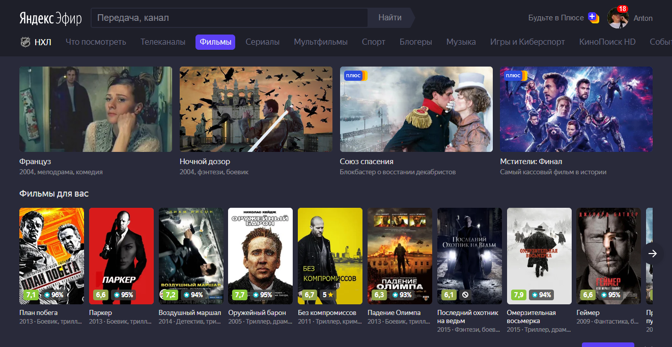Click the Блокбастер о восстании декабристов caption
This screenshot has width=672, height=347.
(398, 172)
